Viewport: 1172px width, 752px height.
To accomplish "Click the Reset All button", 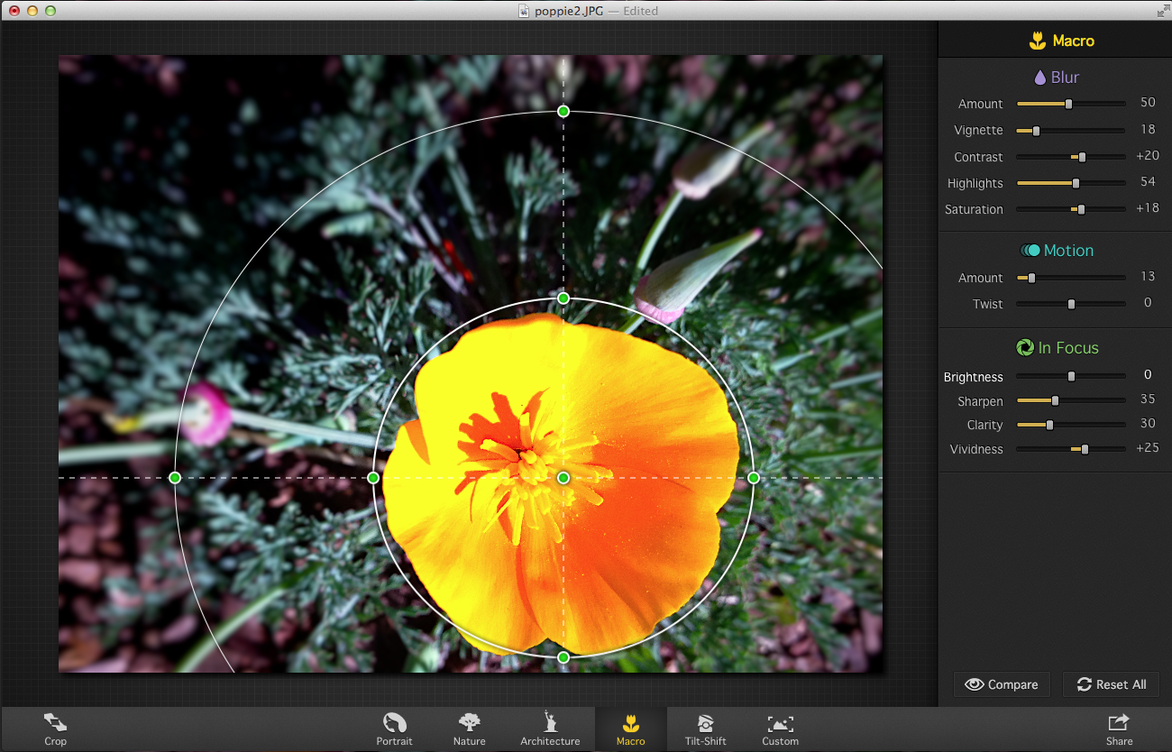I will click(x=1111, y=684).
